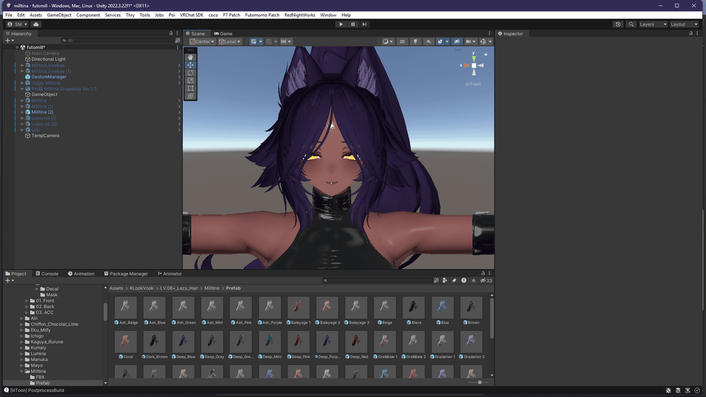Click the Hierarchy search field
706x397 pixels.
118,40
